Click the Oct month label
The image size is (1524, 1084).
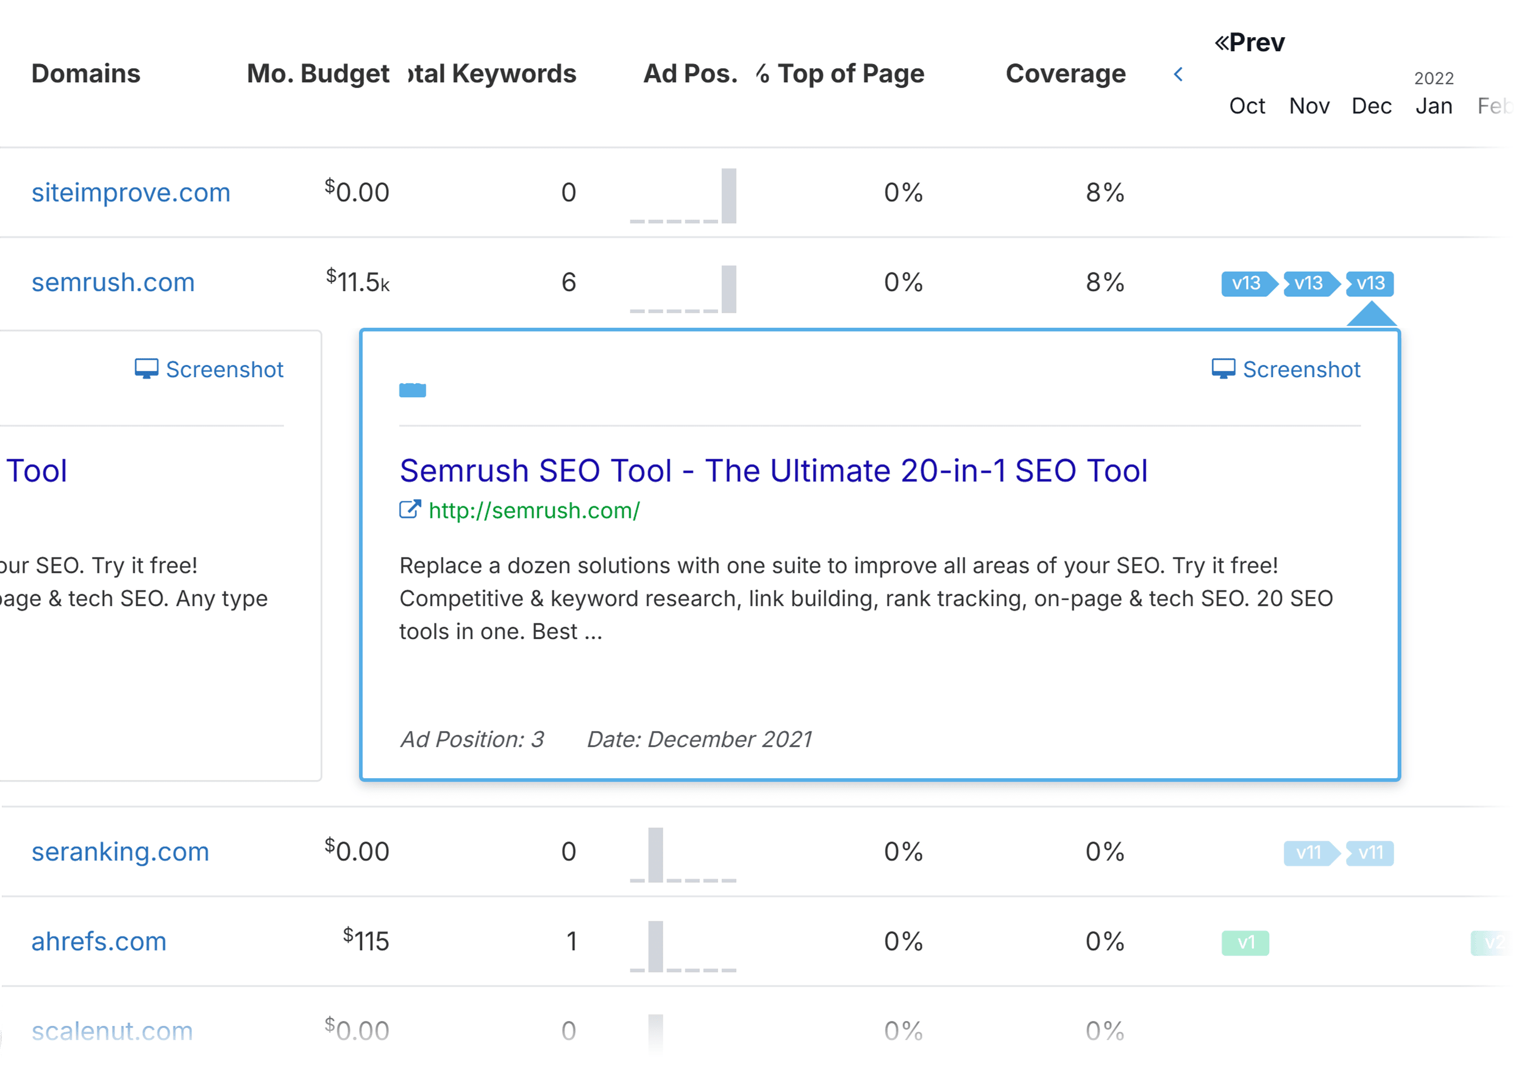1247,106
